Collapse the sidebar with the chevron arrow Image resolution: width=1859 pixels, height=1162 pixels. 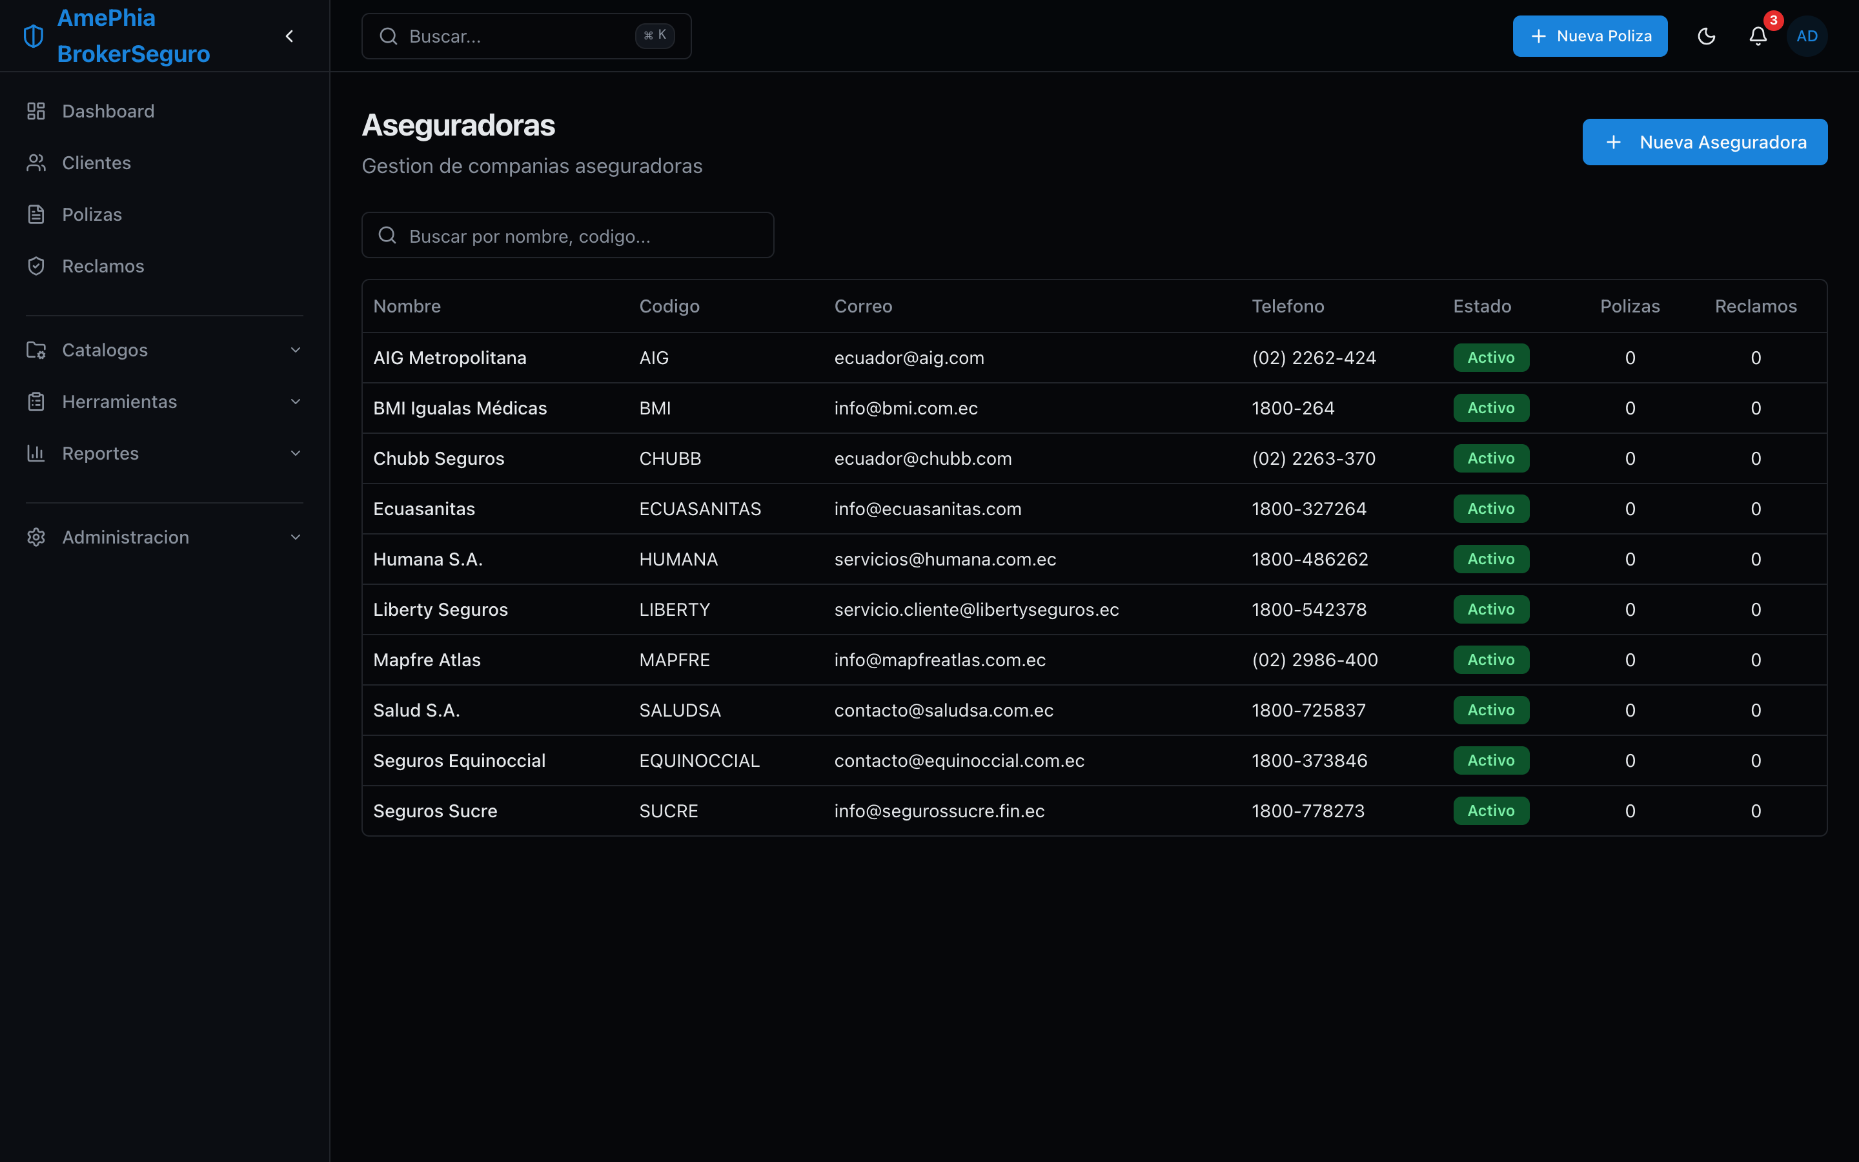(290, 36)
